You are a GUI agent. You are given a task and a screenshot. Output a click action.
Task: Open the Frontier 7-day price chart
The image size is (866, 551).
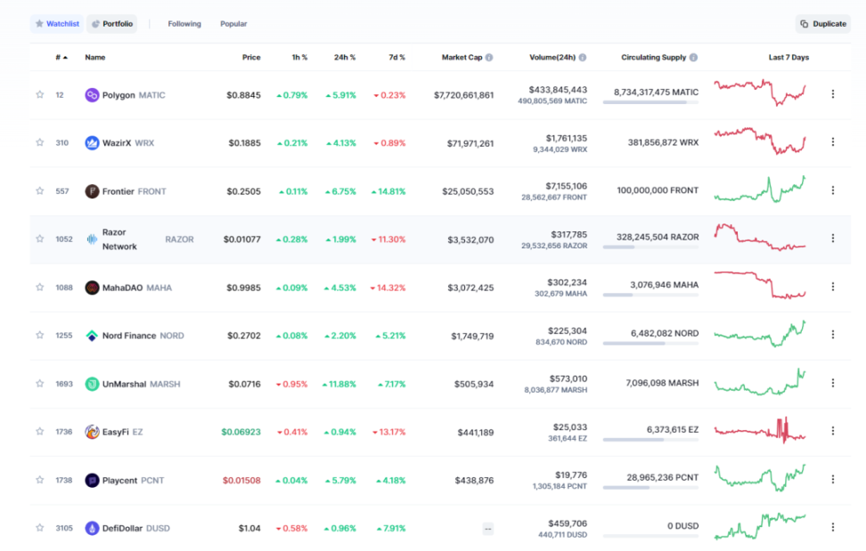pos(759,190)
